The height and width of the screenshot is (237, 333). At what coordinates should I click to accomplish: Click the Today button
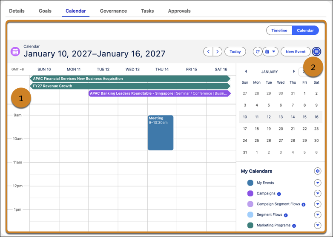tap(235, 51)
